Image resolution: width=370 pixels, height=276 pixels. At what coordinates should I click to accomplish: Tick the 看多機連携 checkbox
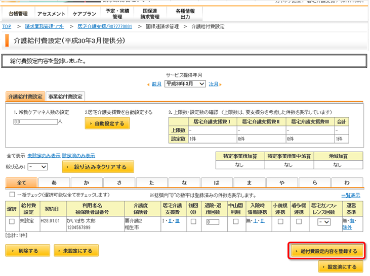point(299,221)
